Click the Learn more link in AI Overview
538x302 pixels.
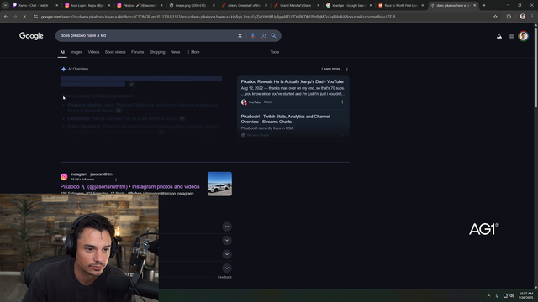coord(330,69)
